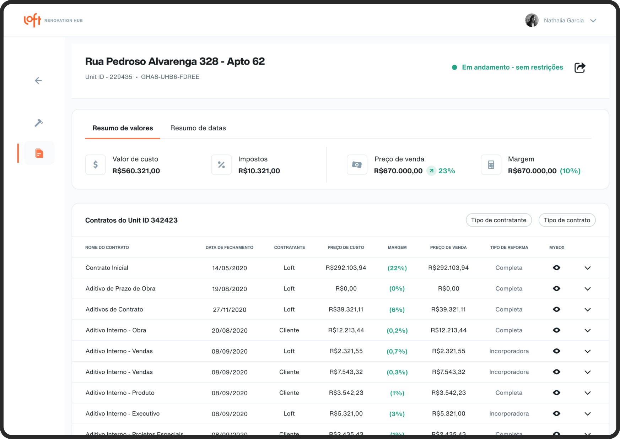The width and height of the screenshot is (620, 439).
Task: Toggle MyBox eye for Vendas row R$7.543,32
Action: [557, 372]
